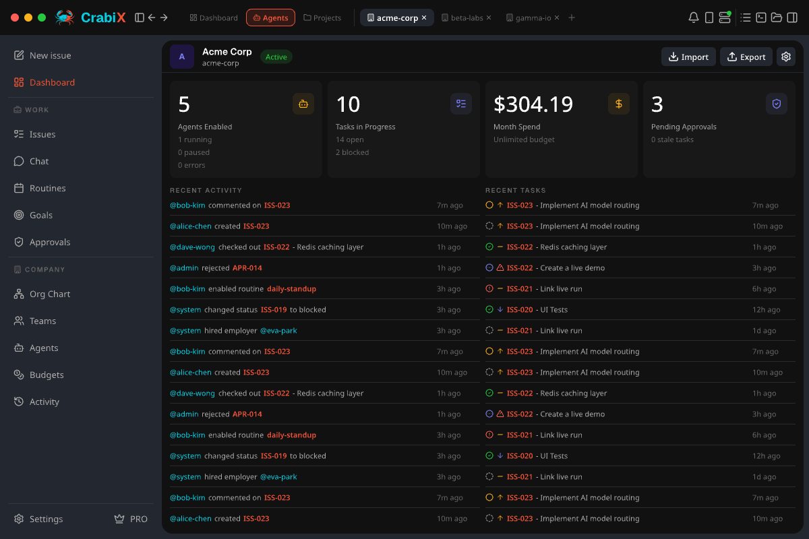Image resolution: width=809 pixels, height=539 pixels.
Task: Open Issues in the sidebar
Action: coord(81,134)
